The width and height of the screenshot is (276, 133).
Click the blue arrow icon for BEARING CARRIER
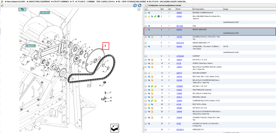[x=149, y=13]
